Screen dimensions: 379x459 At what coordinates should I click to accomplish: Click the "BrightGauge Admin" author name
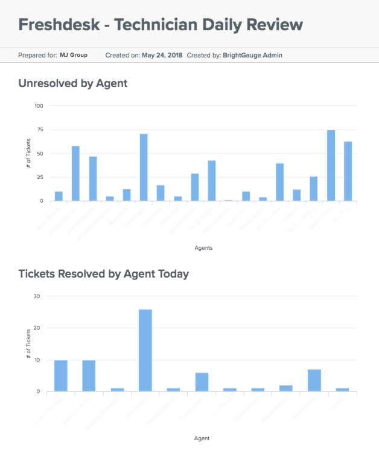(x=252, y=55)
